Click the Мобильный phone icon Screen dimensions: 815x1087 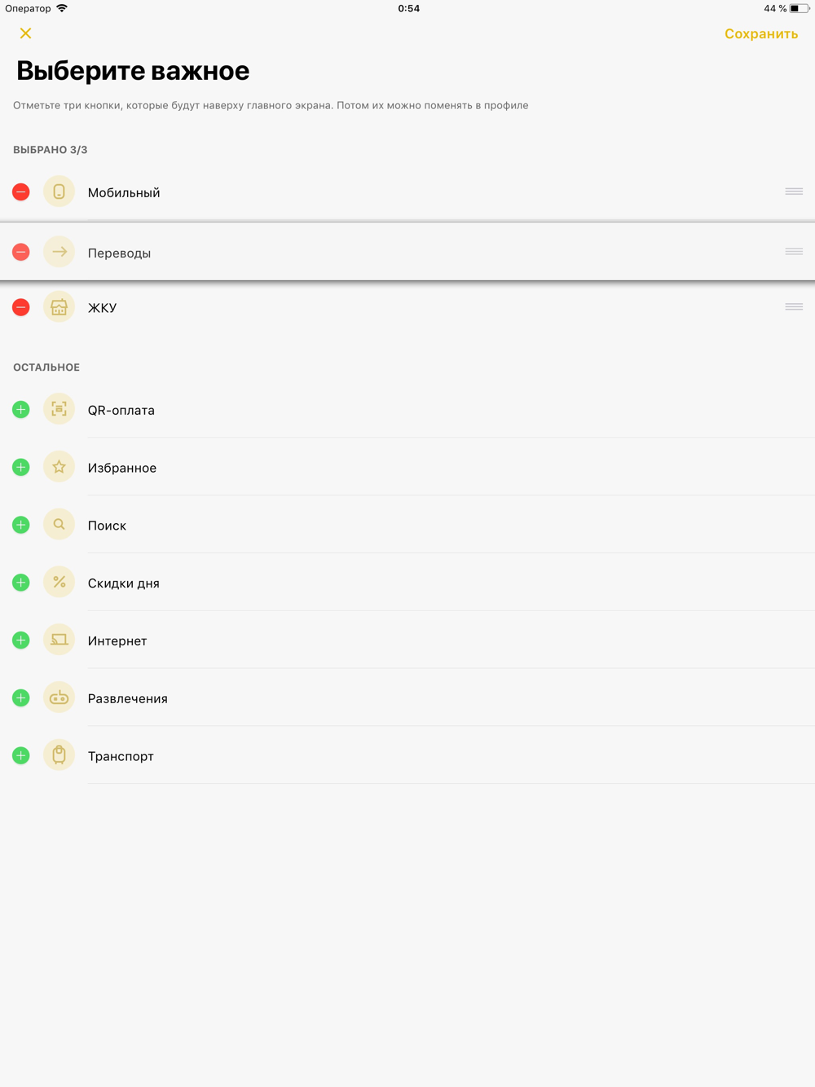(59, 192)
